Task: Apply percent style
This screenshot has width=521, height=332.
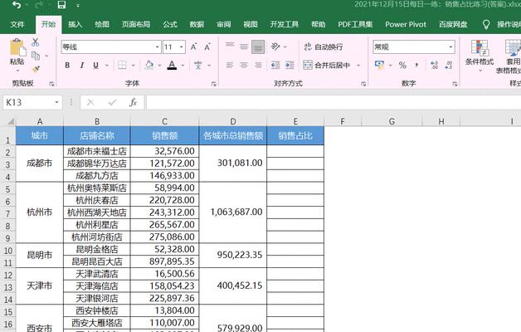Action: point(402,65)
